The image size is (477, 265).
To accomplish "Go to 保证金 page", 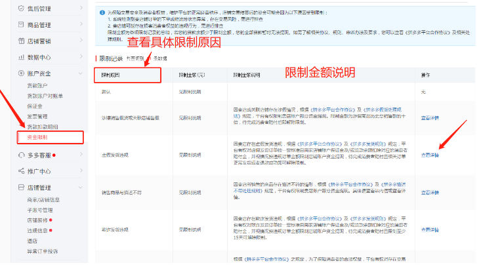I will pyautogui.click(x=35, y=106).
